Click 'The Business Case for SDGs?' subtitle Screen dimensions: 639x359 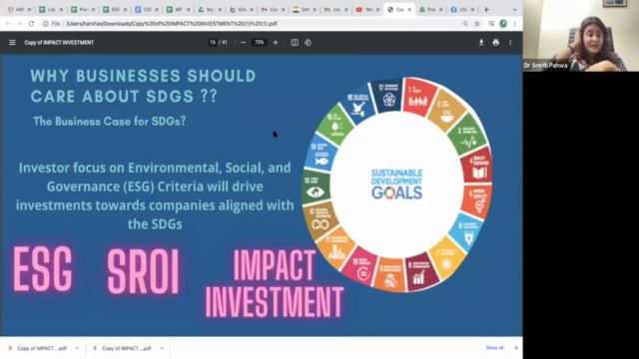pyautogui.click(x=109, y=122)
